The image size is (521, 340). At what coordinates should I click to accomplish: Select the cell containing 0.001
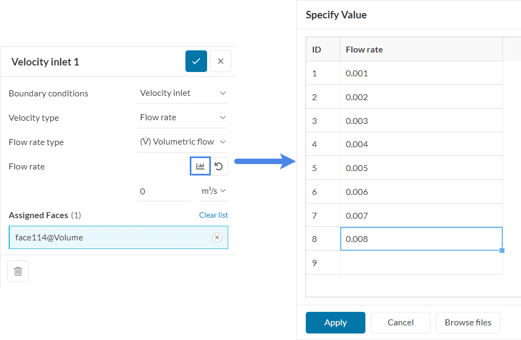point(421,73)
